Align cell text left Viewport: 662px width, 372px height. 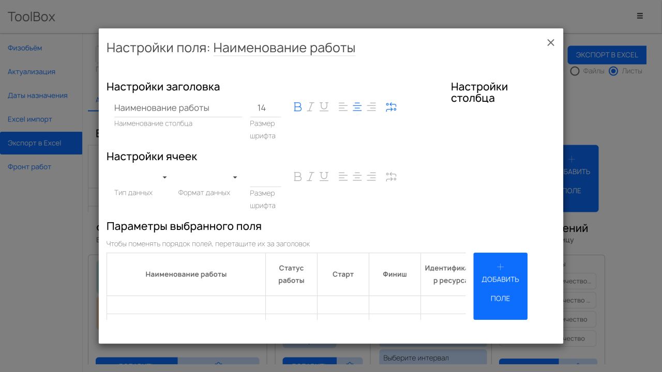tap(343, 177)
